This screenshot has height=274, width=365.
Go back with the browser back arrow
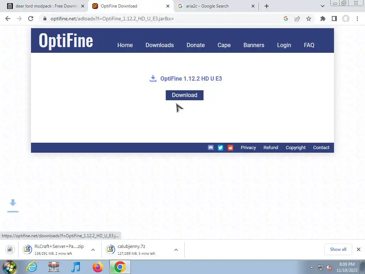8,19
